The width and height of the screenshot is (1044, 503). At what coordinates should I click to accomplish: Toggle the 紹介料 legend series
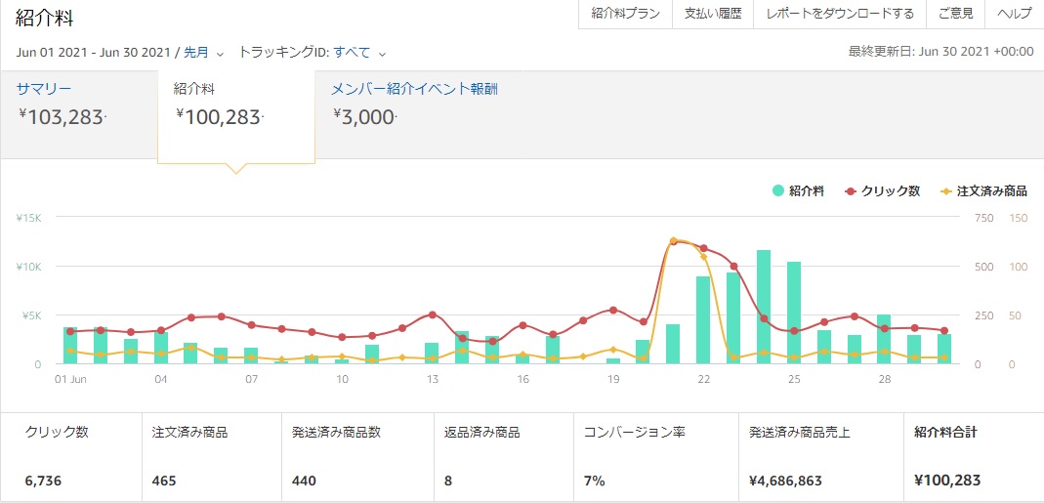tap(798, 191)
